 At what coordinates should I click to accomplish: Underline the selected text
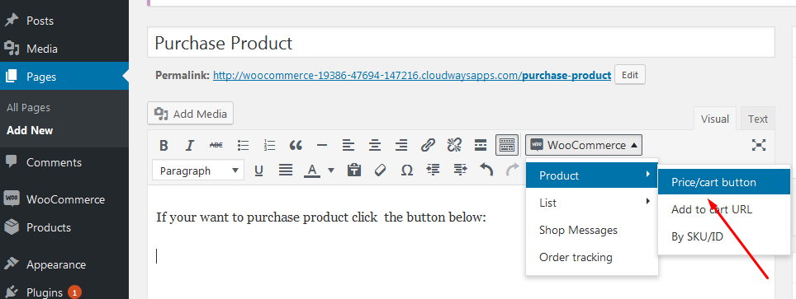259,171
